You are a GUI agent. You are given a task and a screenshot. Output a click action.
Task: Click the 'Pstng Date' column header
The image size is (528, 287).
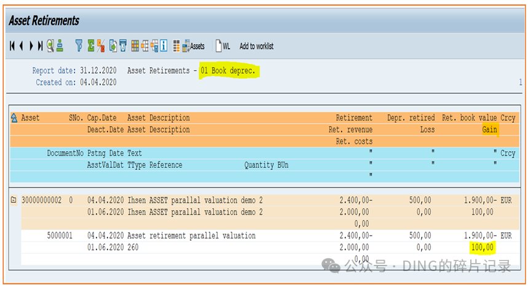click(105, 153)
